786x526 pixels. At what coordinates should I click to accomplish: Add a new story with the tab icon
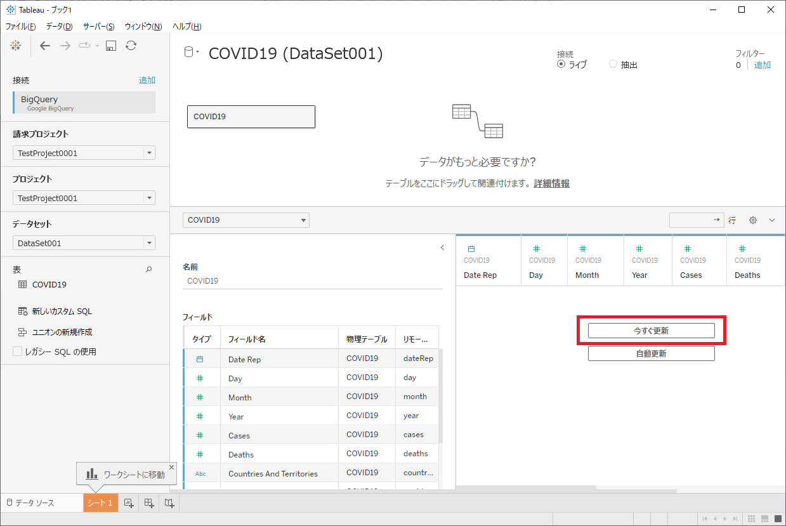[x=169, y=503]
